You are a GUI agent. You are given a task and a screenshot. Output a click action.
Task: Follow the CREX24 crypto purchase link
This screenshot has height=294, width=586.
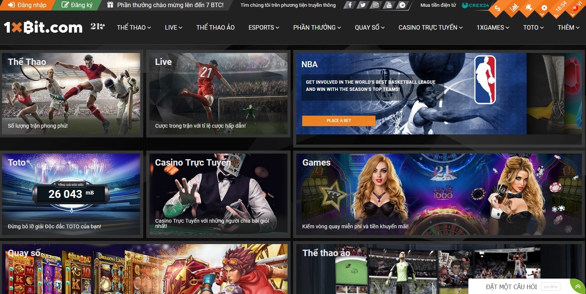(475, 5)
